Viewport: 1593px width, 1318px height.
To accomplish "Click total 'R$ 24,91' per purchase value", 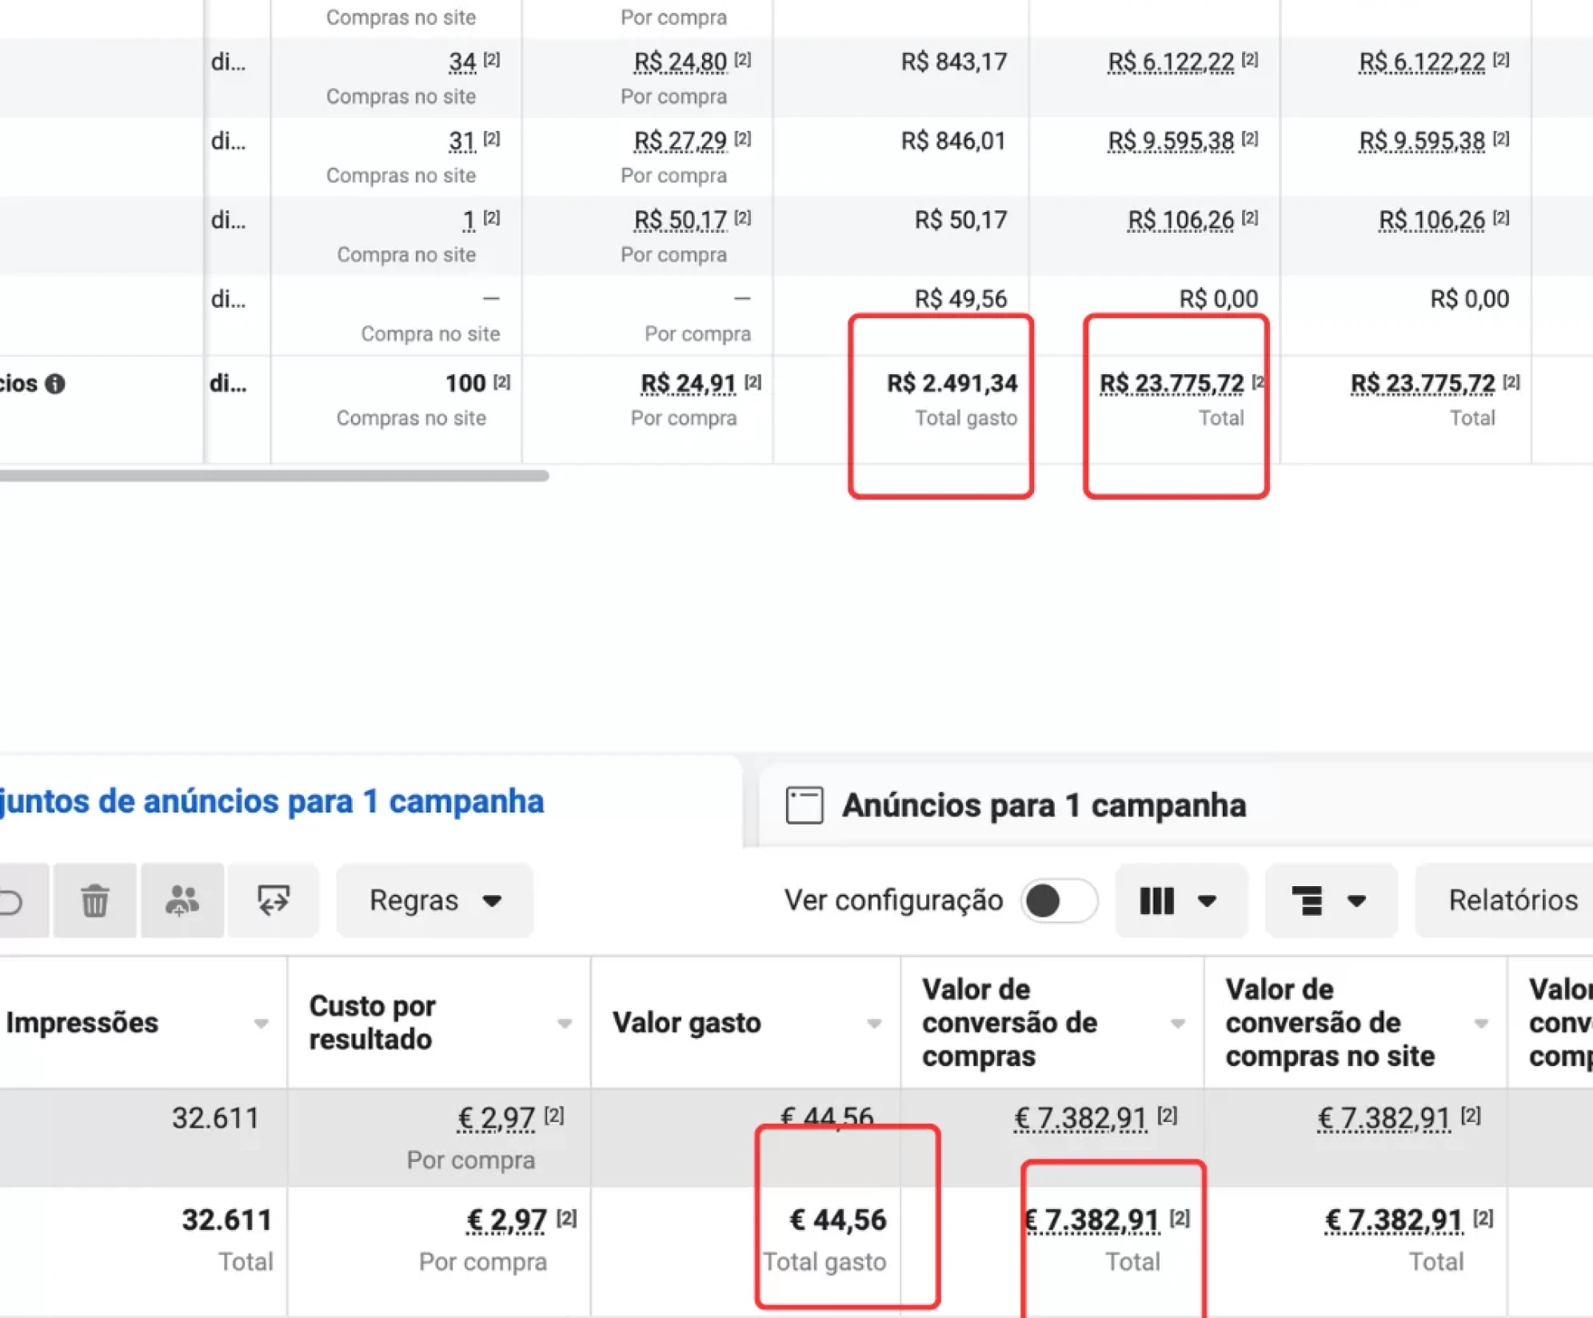I will [x=689, y=384].
